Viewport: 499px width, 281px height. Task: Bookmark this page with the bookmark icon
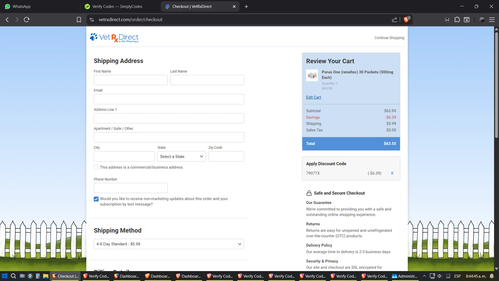pos(79,20)
